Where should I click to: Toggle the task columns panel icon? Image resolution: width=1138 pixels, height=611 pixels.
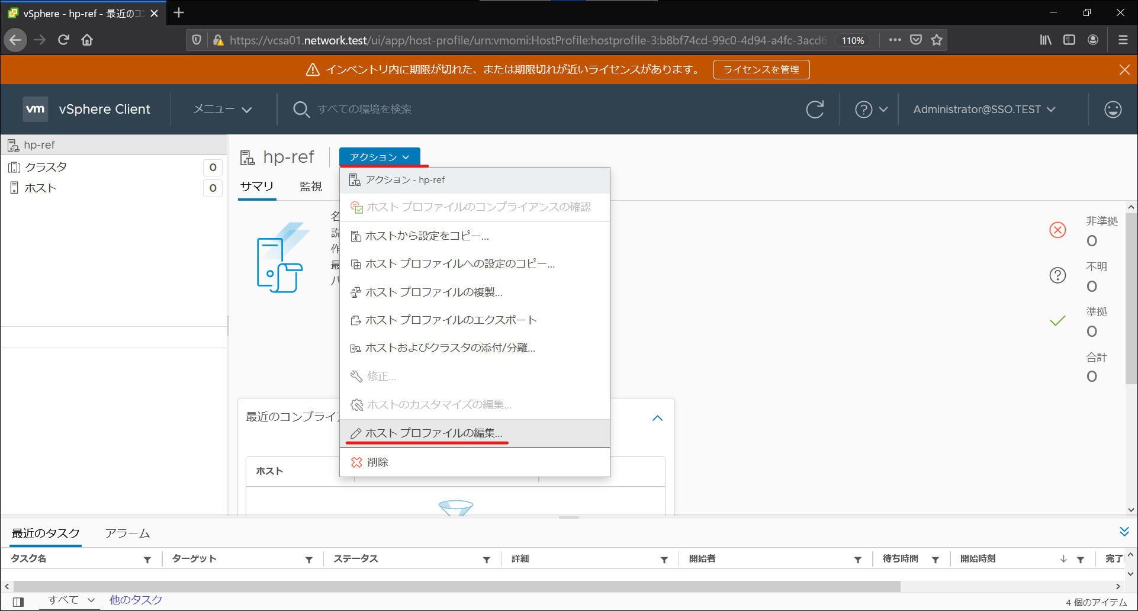[18, 602]
